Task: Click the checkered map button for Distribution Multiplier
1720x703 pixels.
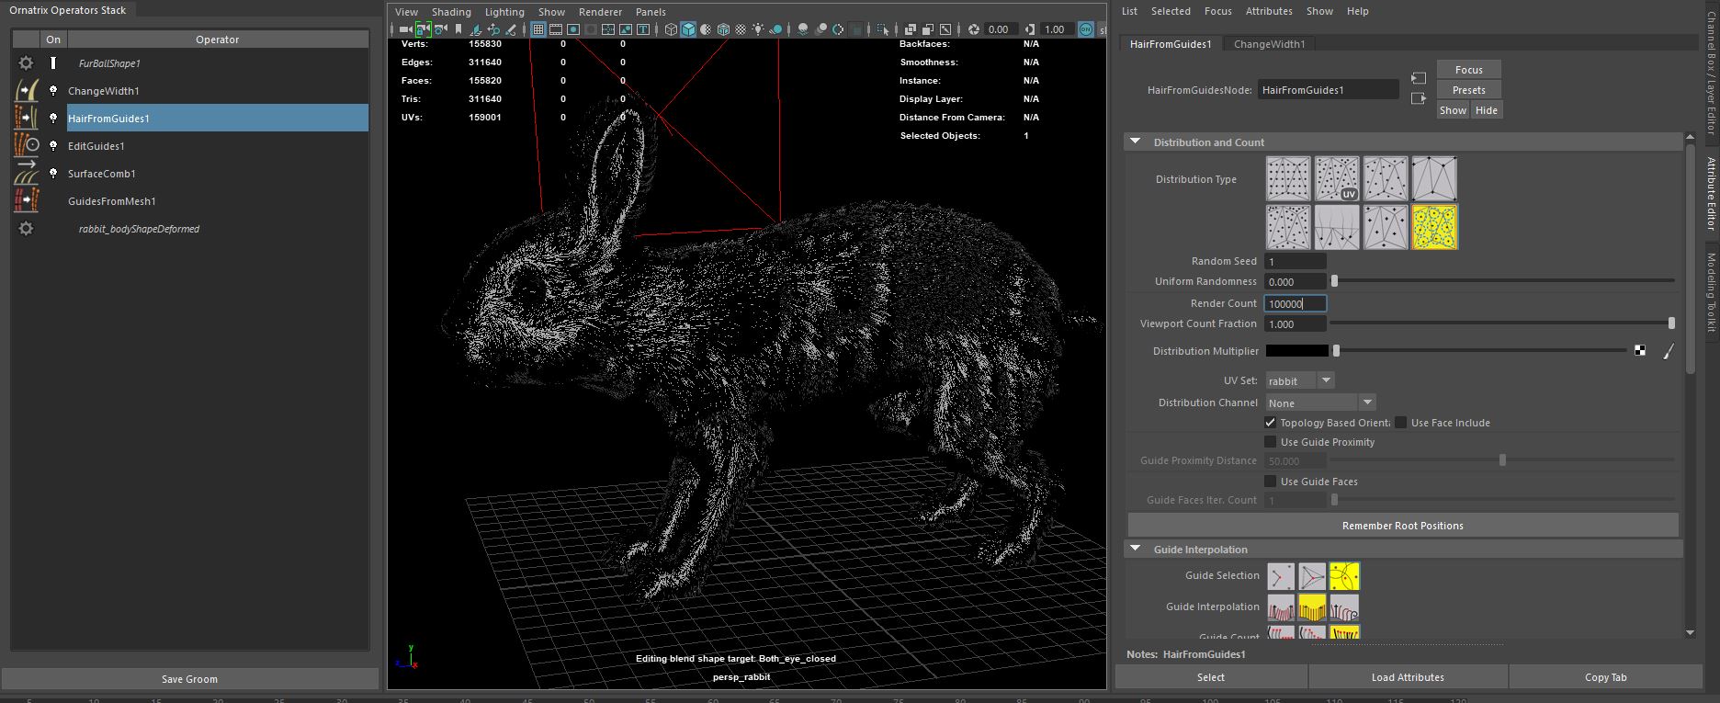Action: click(1640, 351)
